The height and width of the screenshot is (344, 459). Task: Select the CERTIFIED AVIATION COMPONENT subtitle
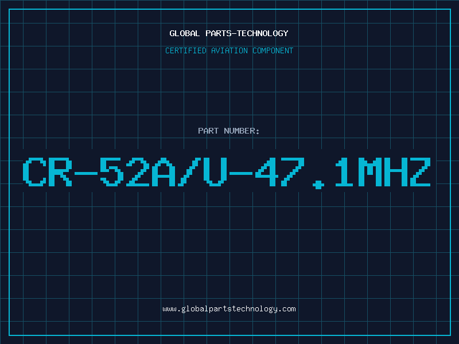coord(229,50)
